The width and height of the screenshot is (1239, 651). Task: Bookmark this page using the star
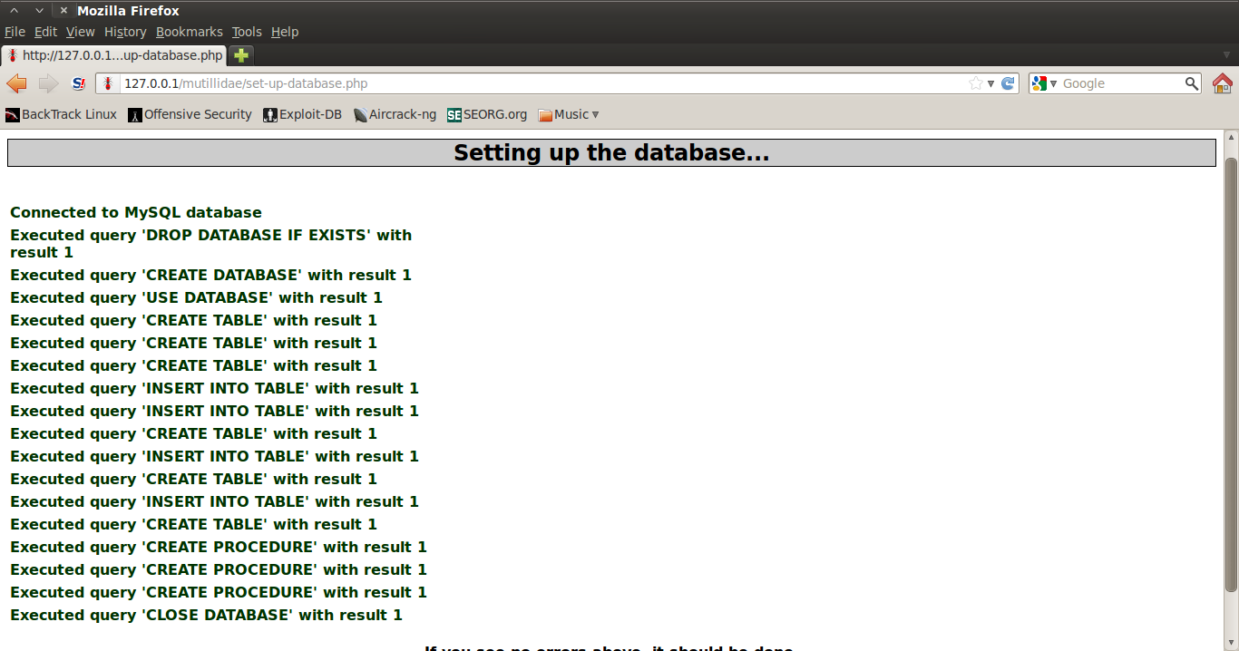tap(978, 83)
